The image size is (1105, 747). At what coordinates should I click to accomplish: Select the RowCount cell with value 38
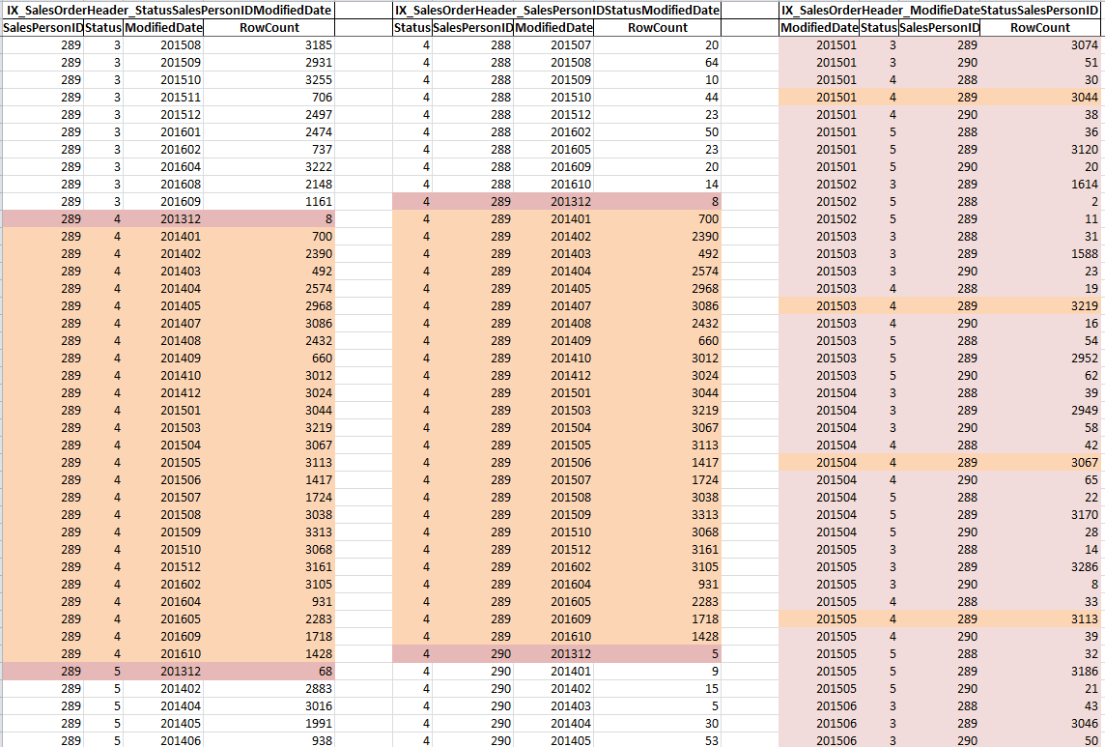click(1040, 114)
